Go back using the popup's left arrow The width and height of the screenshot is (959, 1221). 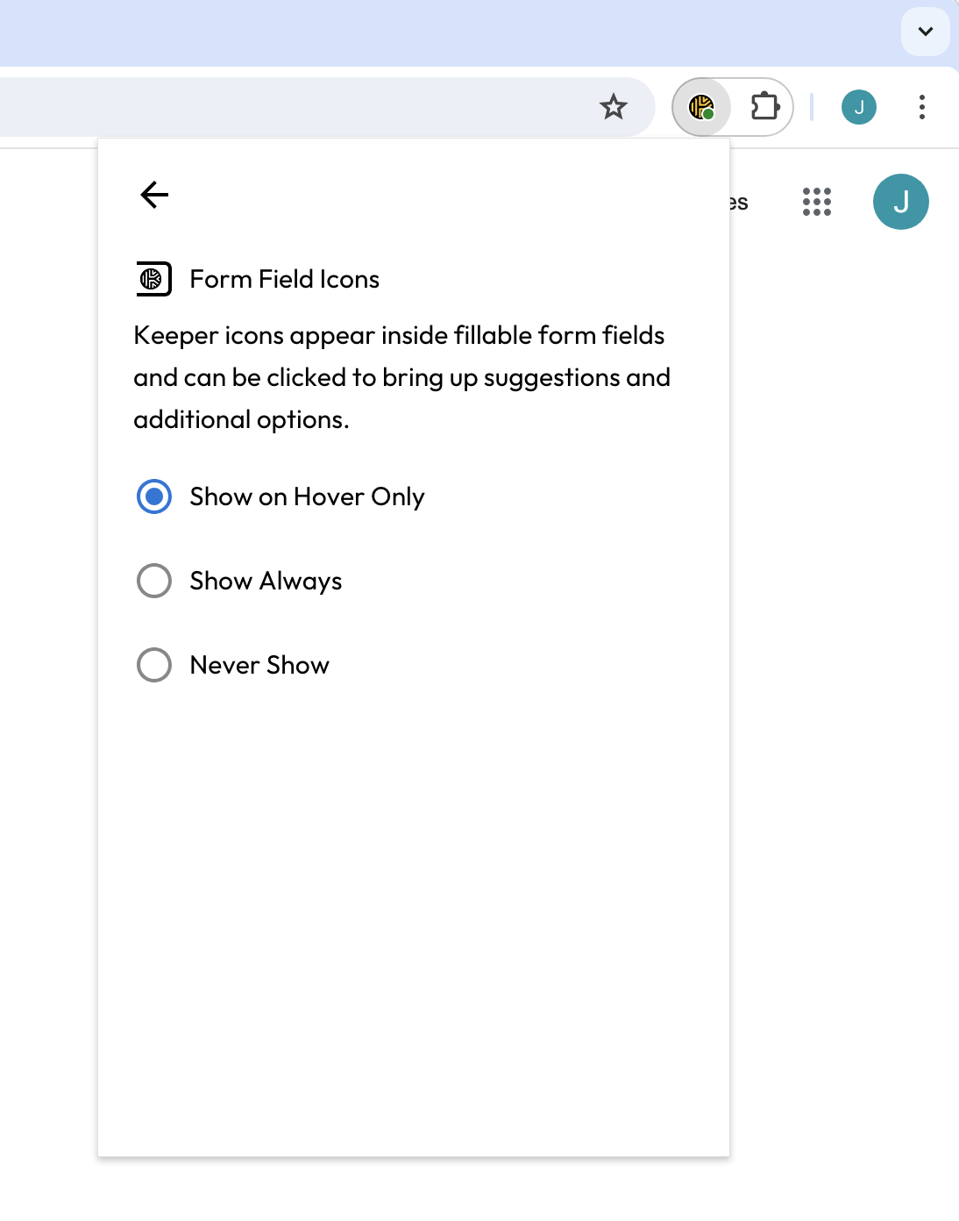[x=154, y=195]
